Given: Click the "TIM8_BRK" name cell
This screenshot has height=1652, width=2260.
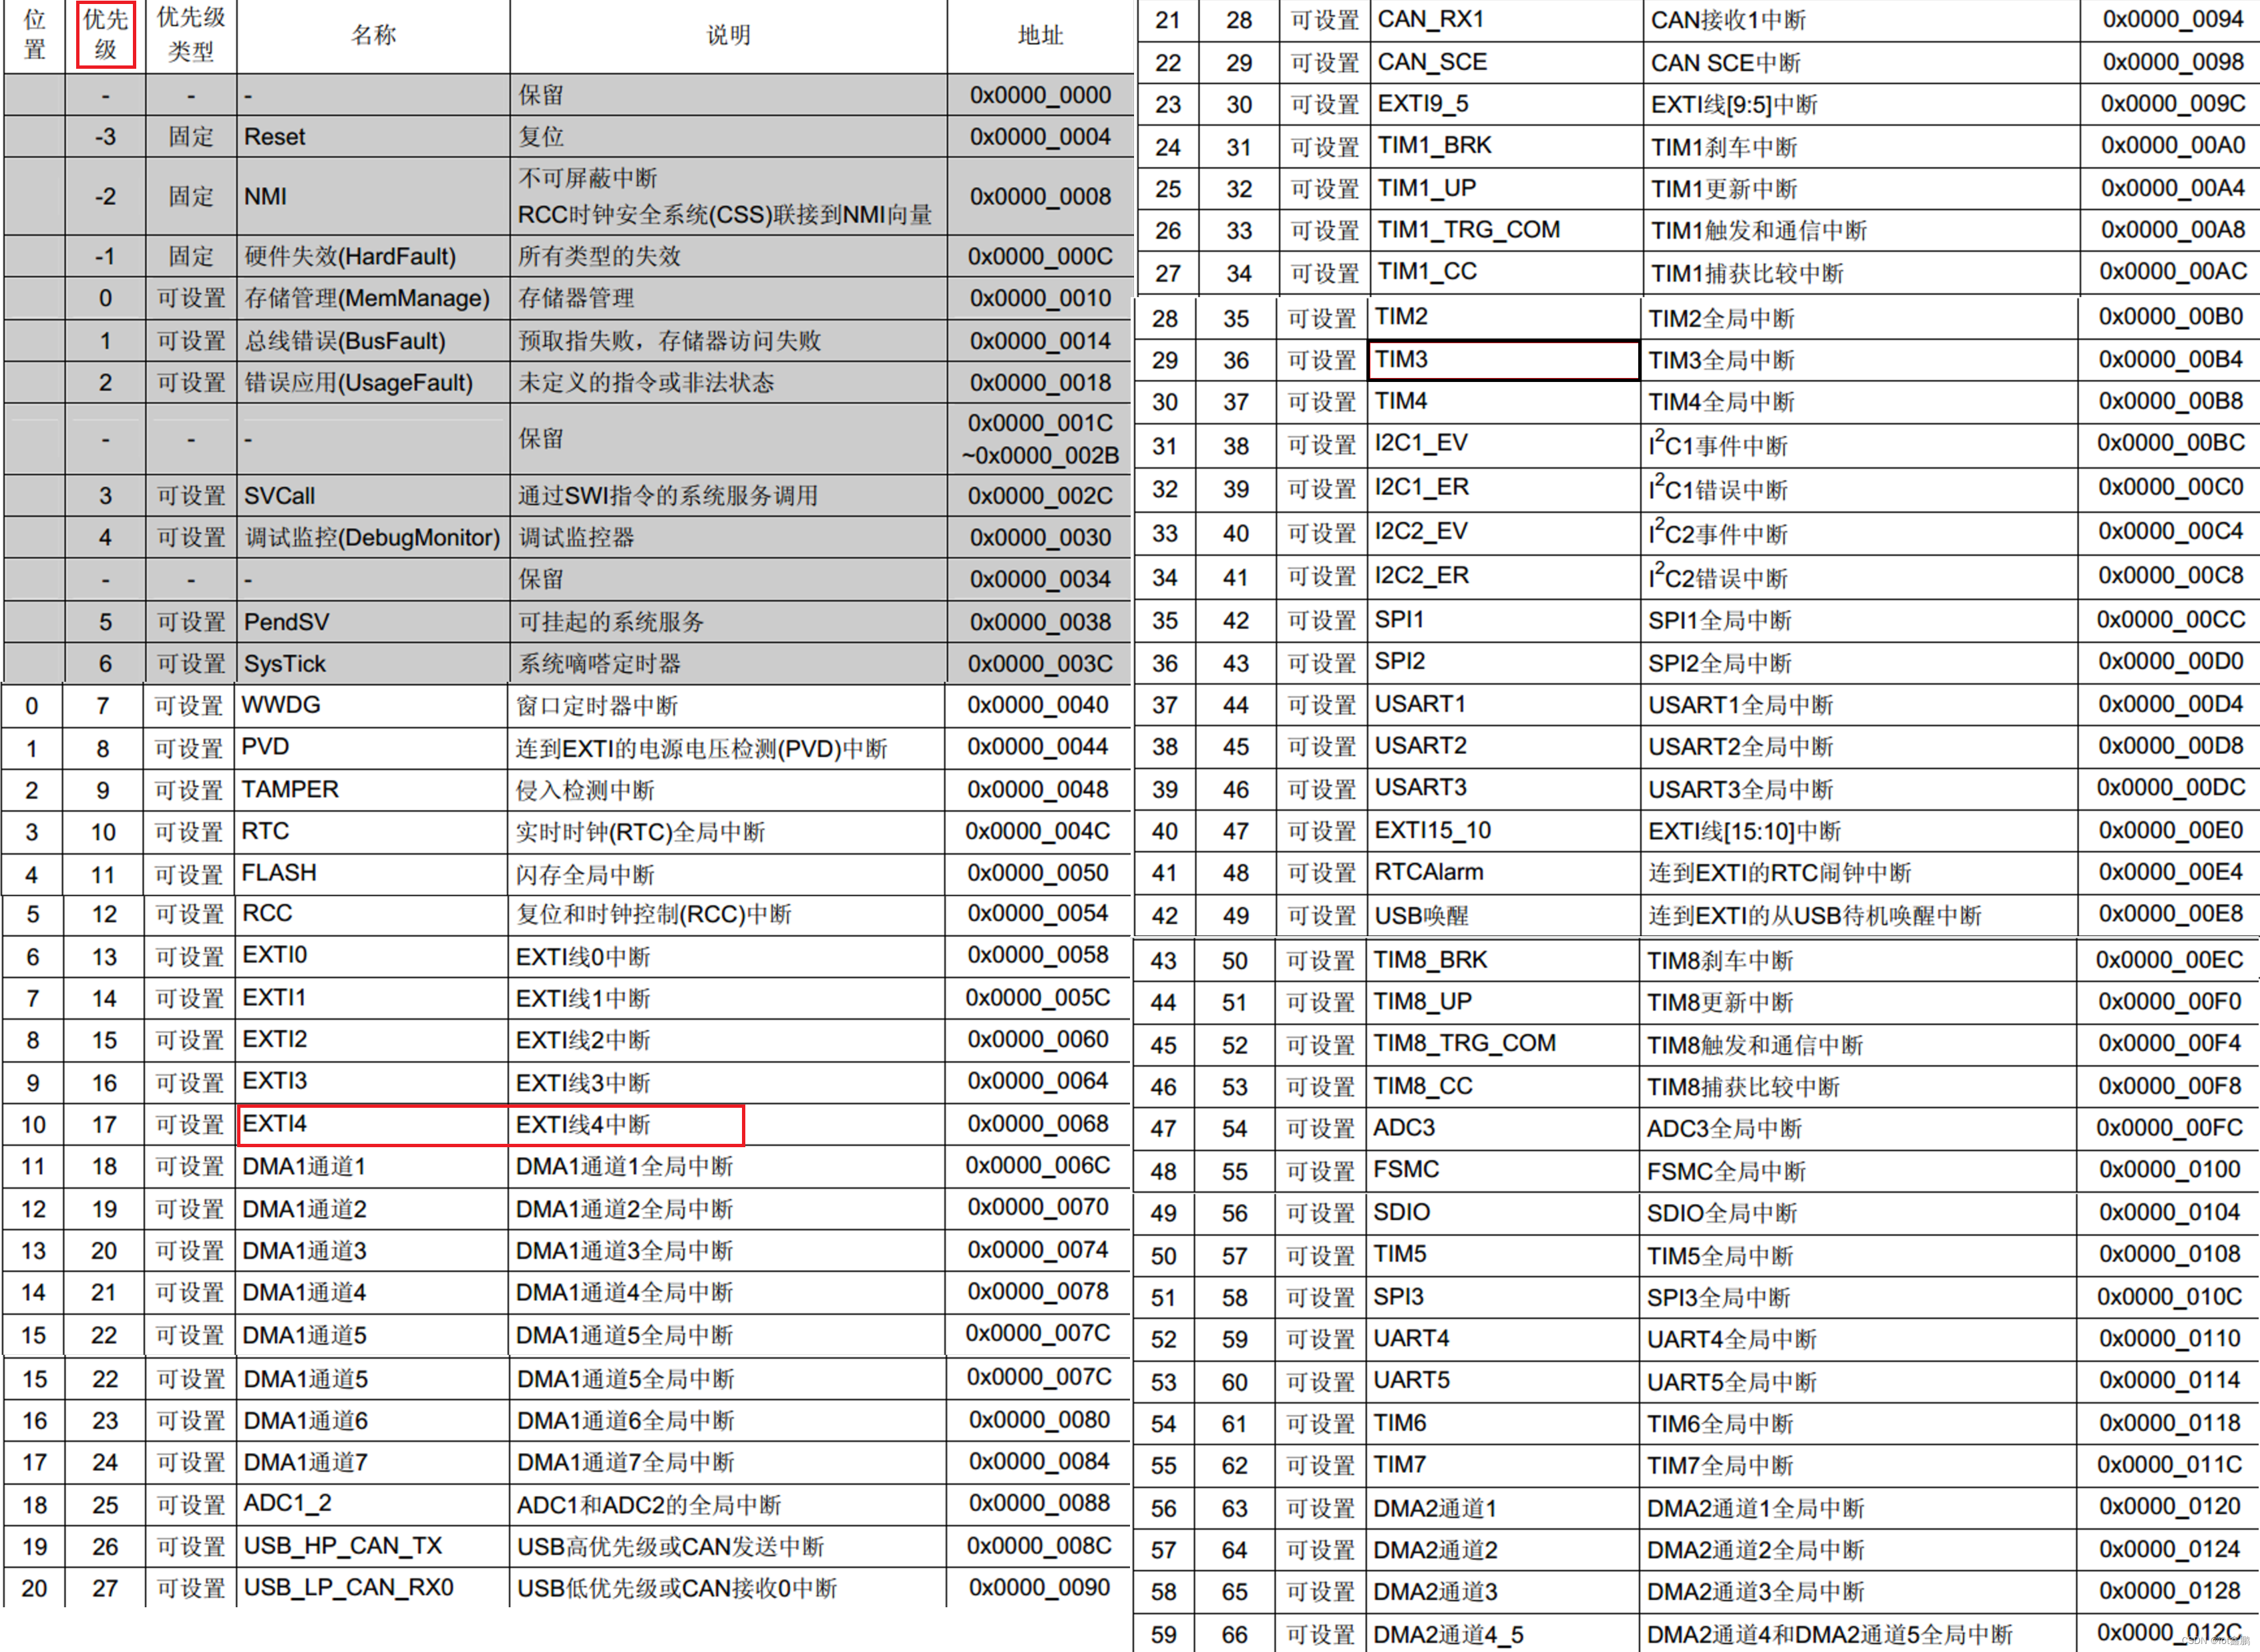Looking at the screenshot, I should coord(1503,961).
